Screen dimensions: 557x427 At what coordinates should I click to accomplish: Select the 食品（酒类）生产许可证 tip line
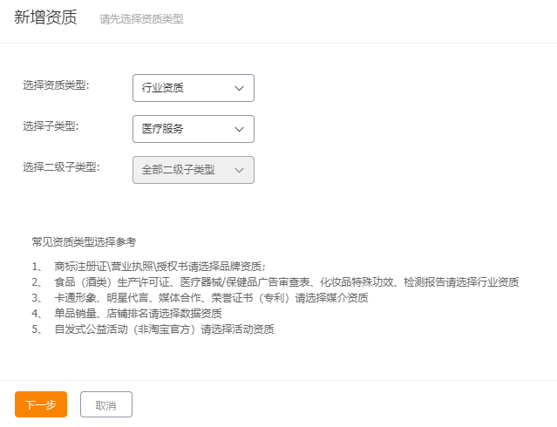[x=286, y=282]
